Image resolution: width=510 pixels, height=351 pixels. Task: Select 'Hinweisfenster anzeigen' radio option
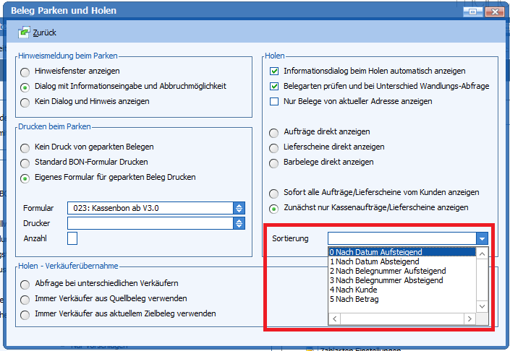[26, 71]
